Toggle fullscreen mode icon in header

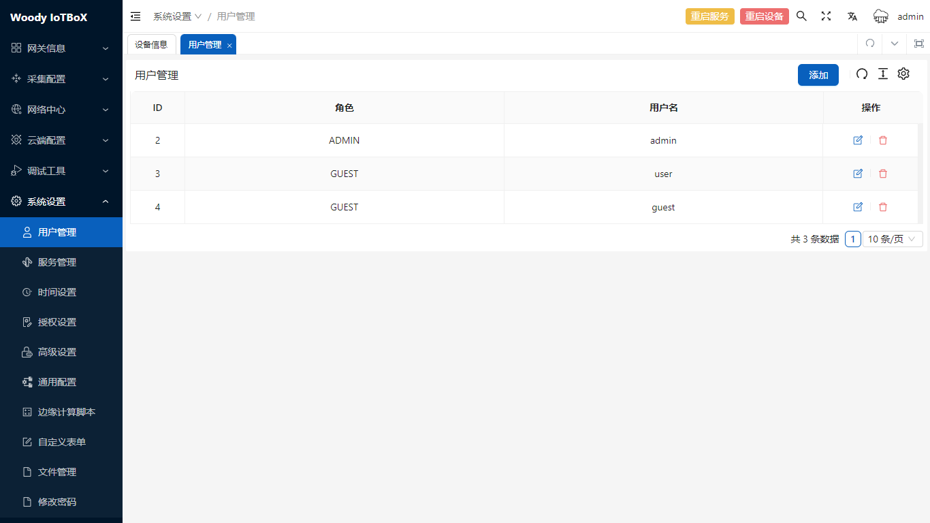[826, 16]
